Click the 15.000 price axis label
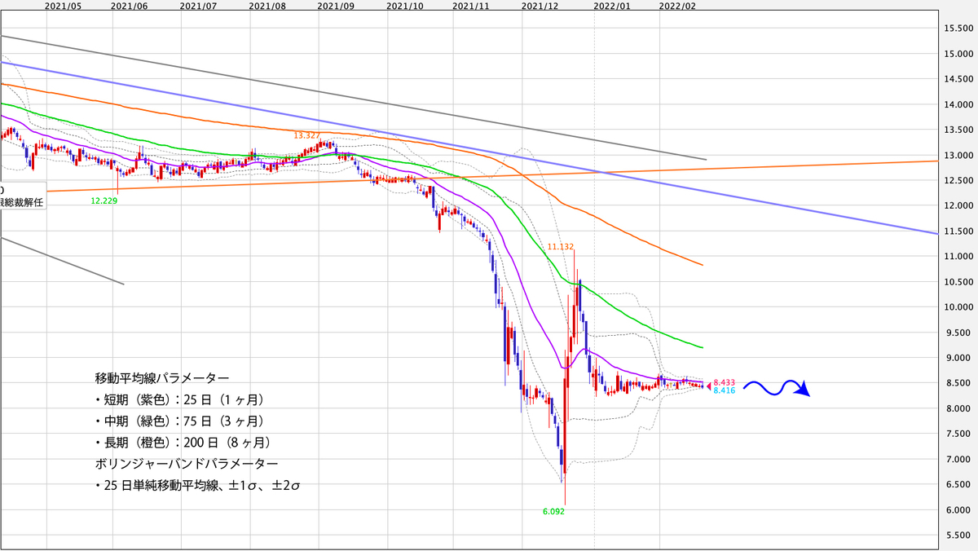 (958, 54)
